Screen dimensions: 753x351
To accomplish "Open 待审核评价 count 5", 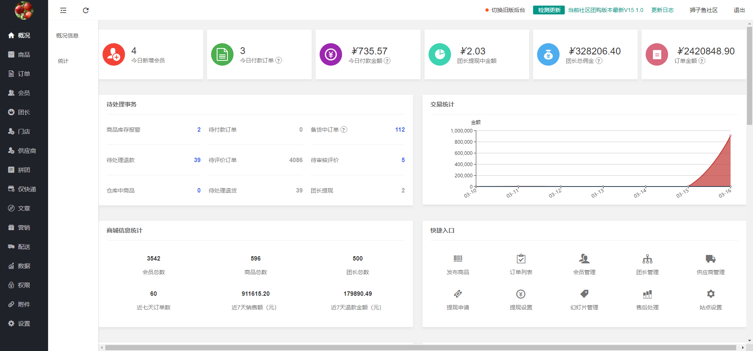I will [x=403, y=160].
